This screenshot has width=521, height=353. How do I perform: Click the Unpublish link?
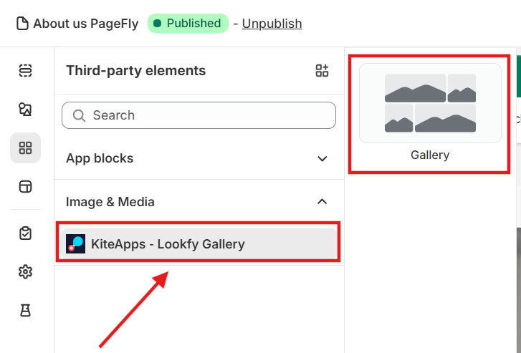(272, 24)
